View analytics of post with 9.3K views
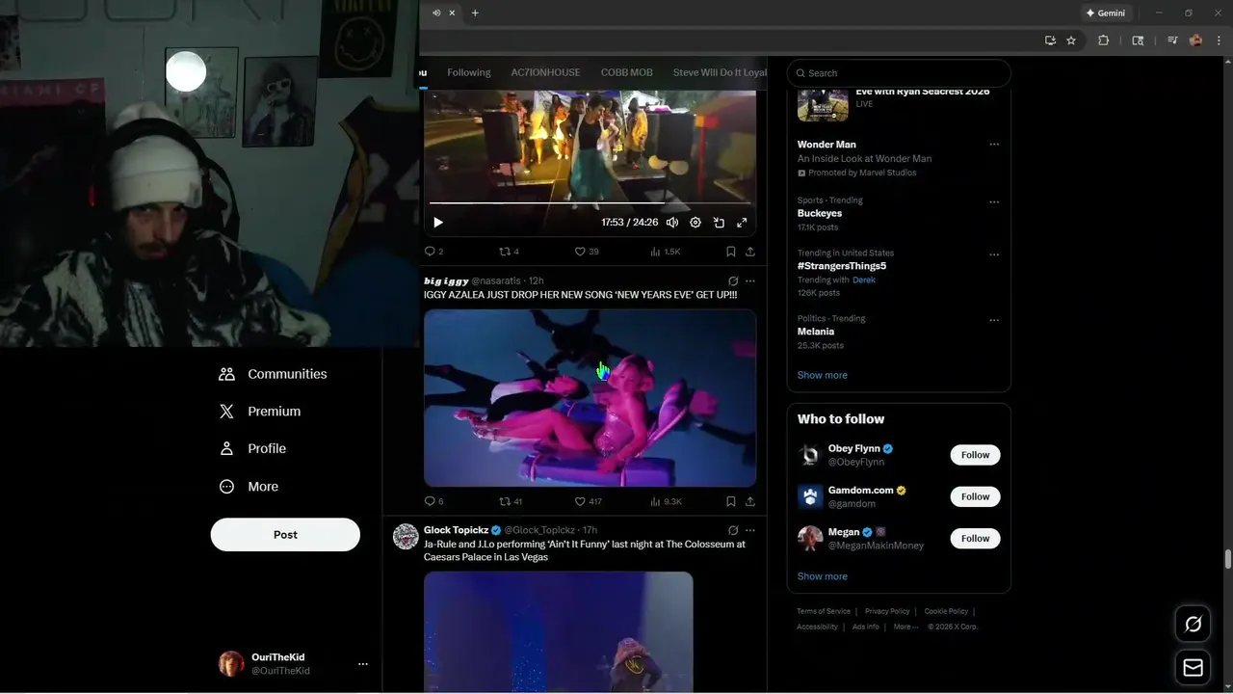The height and width of the screenshot is (694, 1233). (x=667, y=501)
